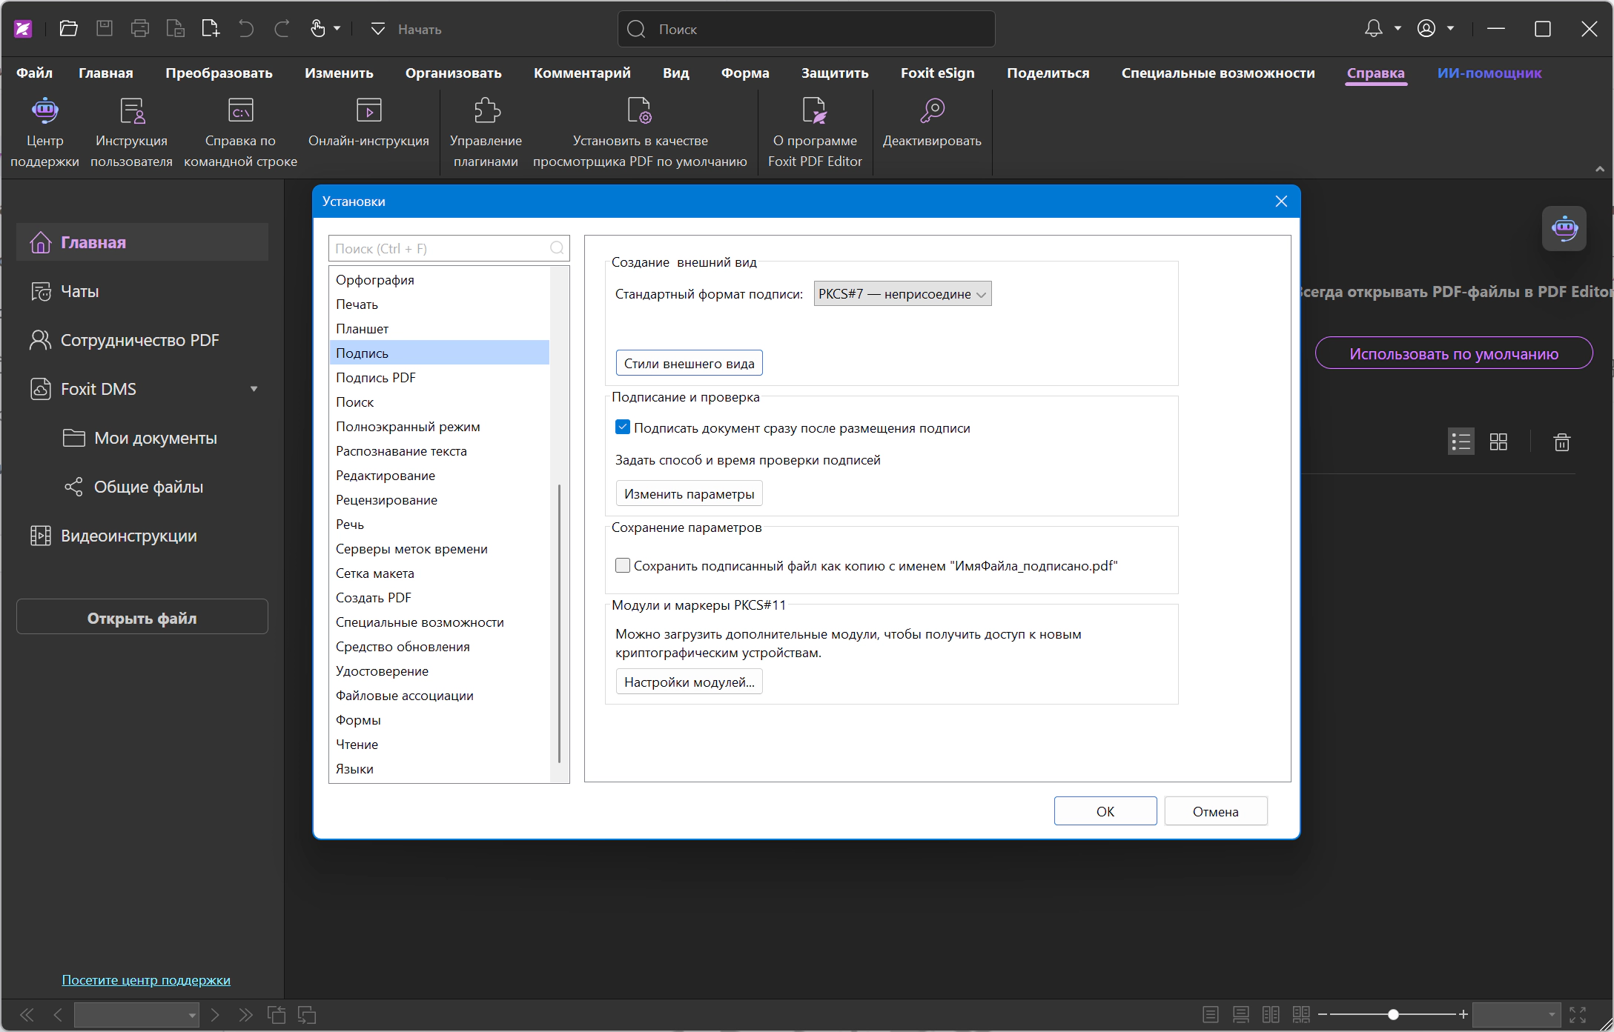1614x1032 pixels.
Task: Enable Сохранить подписанный файл как копию checkbox
Action: click(623, 565)
